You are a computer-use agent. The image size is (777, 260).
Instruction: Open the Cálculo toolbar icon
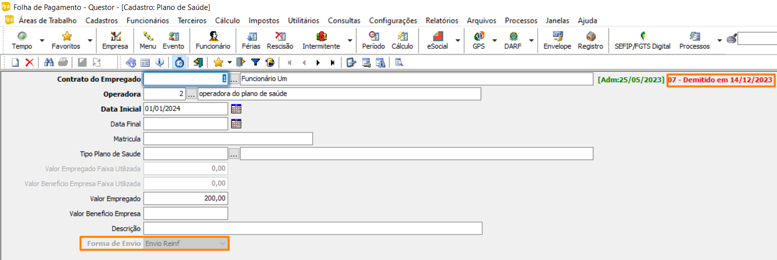[x=402, y=40]
